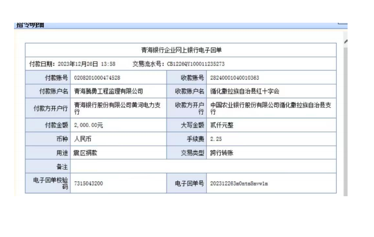This screenshot has width=374, height=237.
Task: Click the amount in words 贰仟元整
Action: 222,125
